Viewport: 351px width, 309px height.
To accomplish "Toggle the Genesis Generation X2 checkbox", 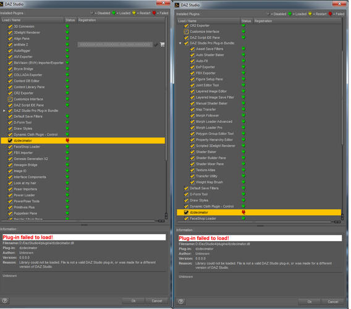I will [10, 159].
